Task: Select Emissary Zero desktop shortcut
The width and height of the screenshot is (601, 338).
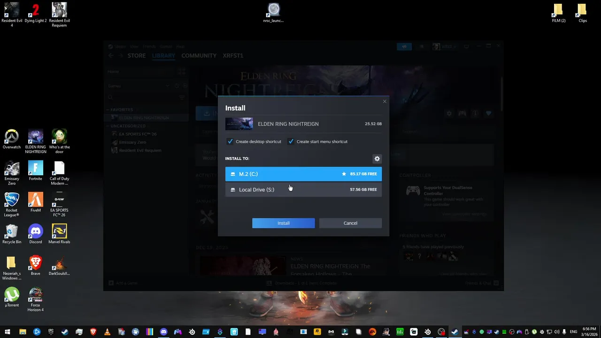Action: [x=12, y=173]
